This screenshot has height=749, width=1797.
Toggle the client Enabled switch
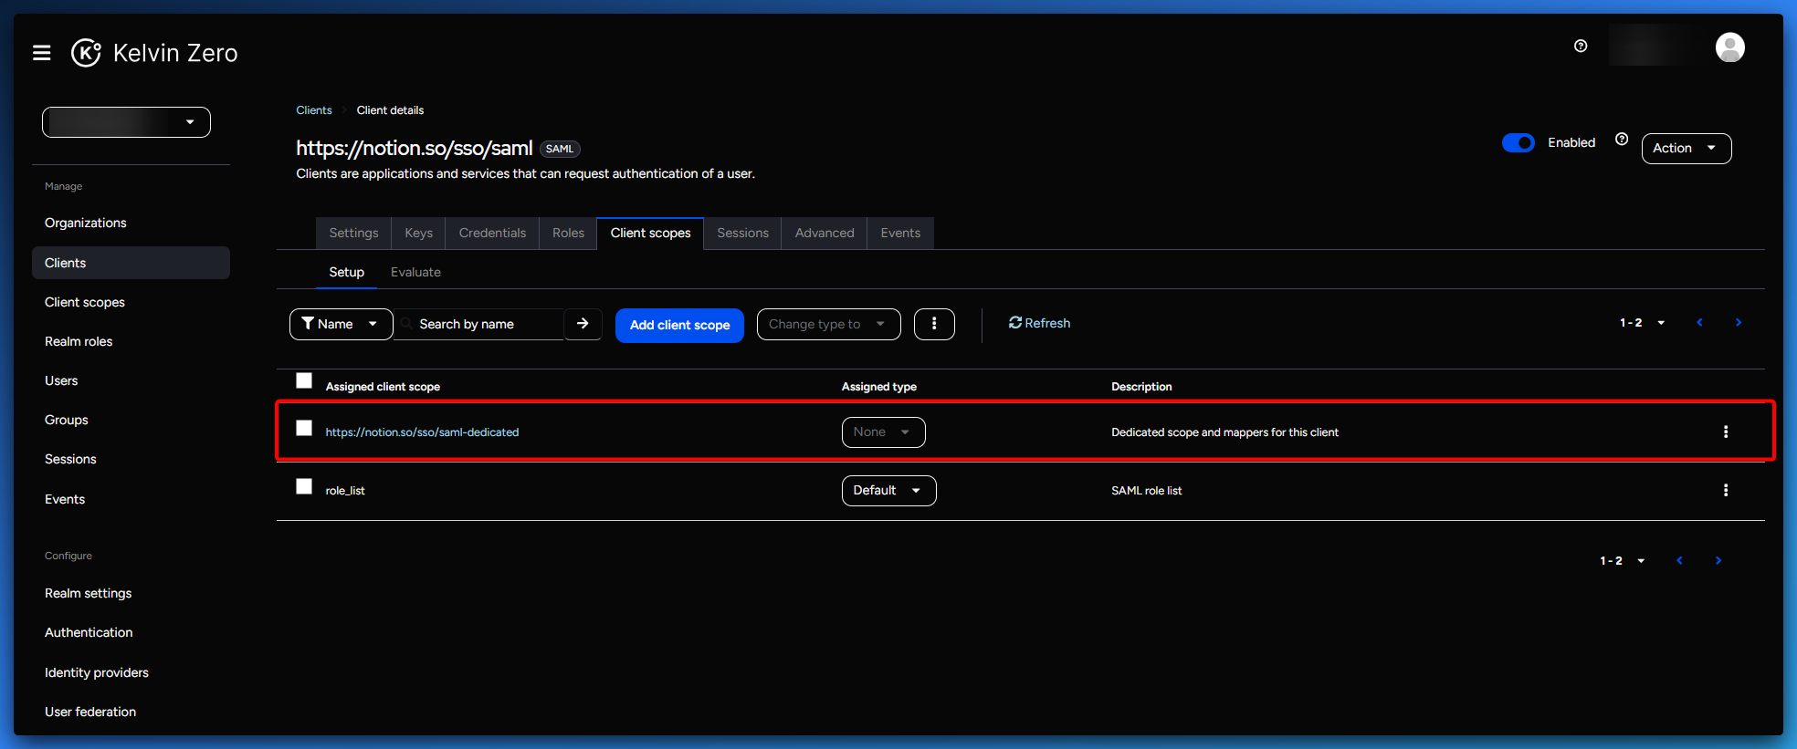tap(1519, 142)
